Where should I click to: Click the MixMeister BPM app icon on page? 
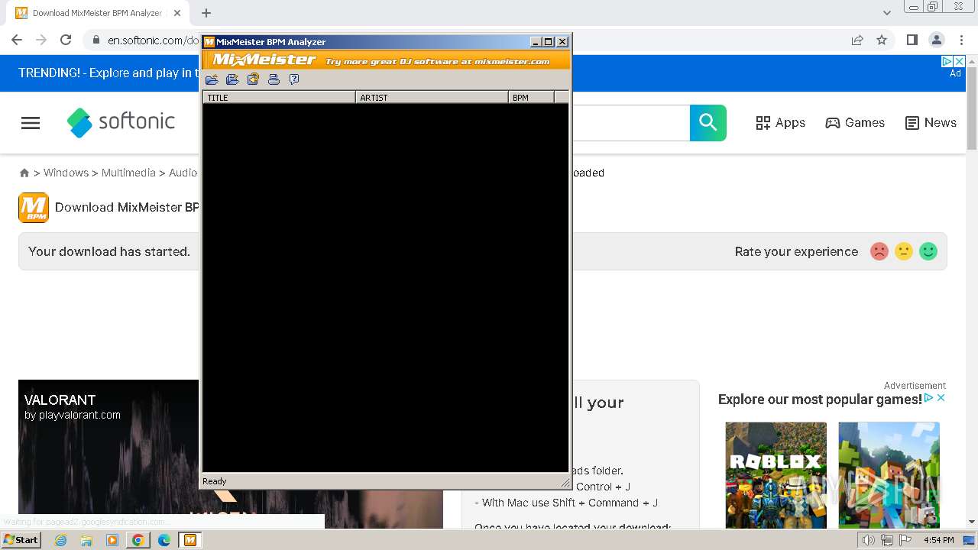pos(34,208)
